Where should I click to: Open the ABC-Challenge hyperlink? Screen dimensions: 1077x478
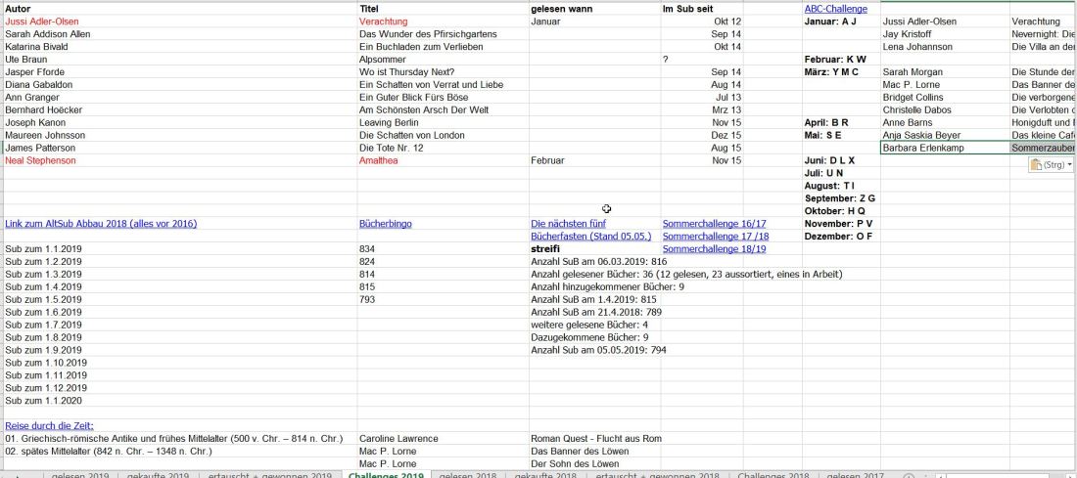point(835,9)
